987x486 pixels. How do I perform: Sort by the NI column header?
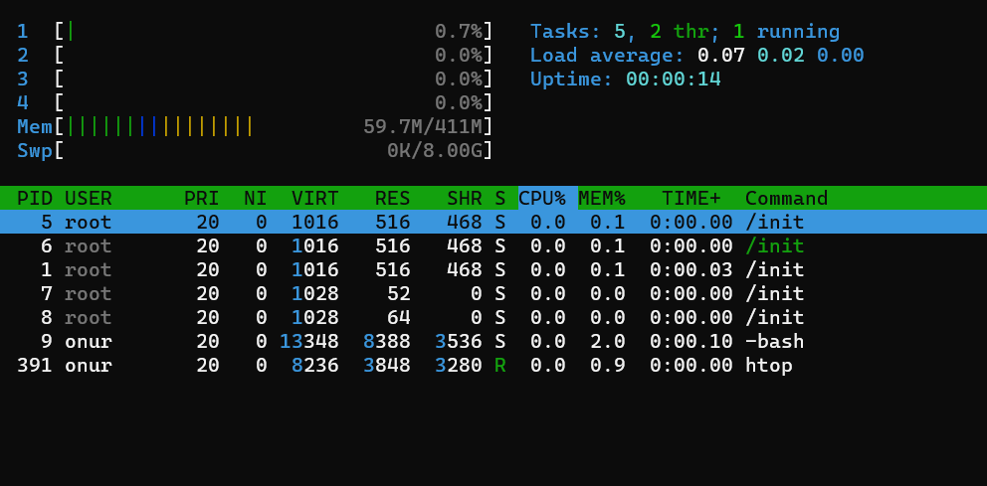(x=255, y=198)
